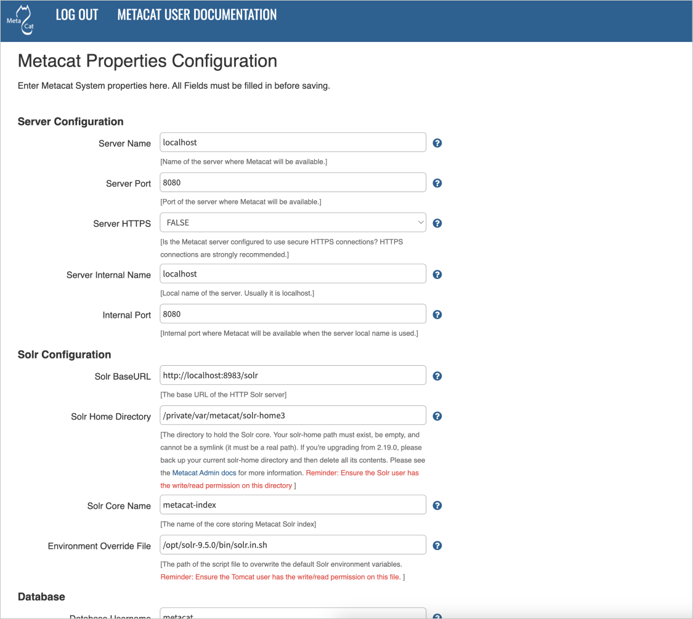Select the Solr BaseURL text box
This screenshot has width=693, height=619.
coord(293,375)
